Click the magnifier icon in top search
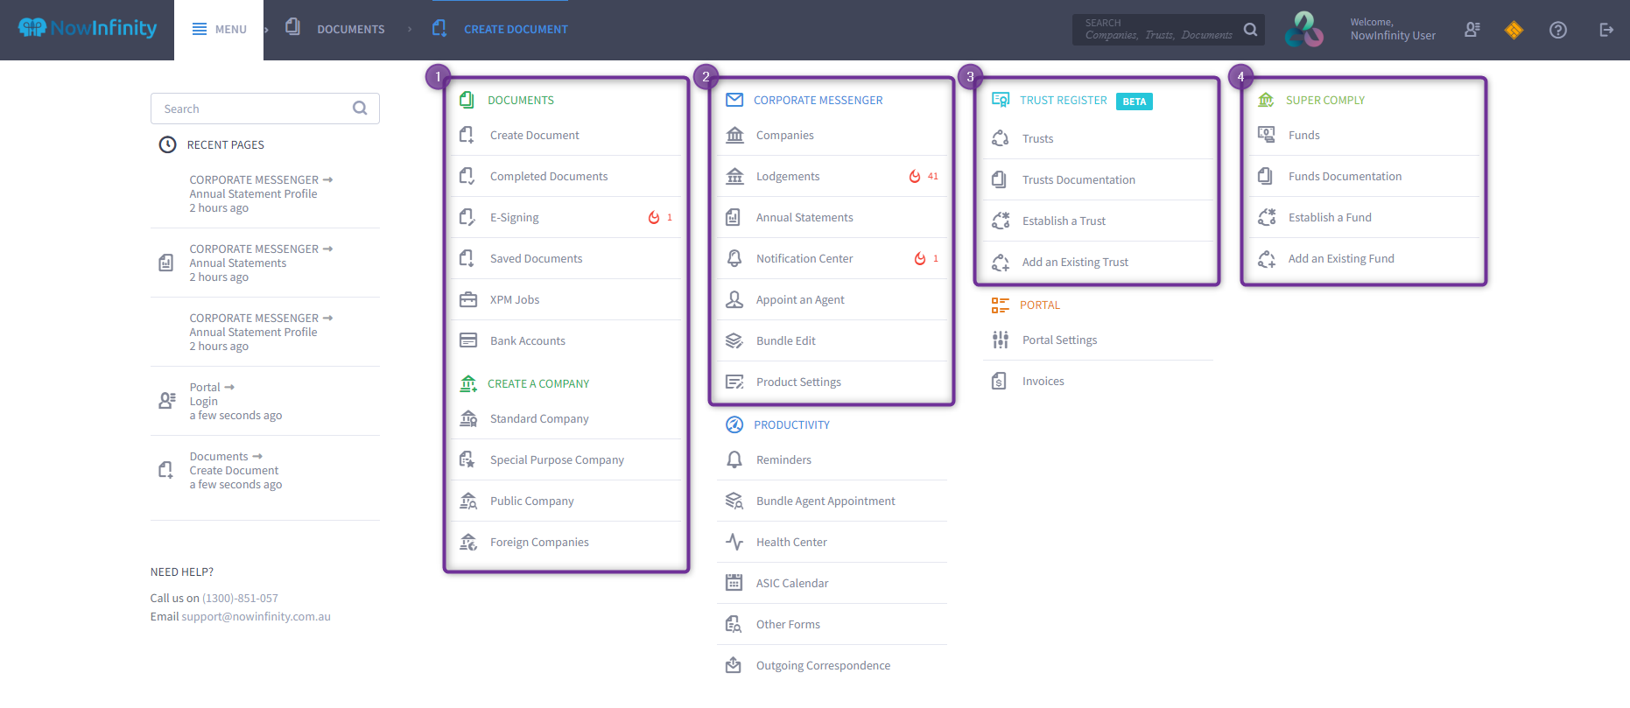The width and height of the screenshot is (1630, 708). point(1250,30)
